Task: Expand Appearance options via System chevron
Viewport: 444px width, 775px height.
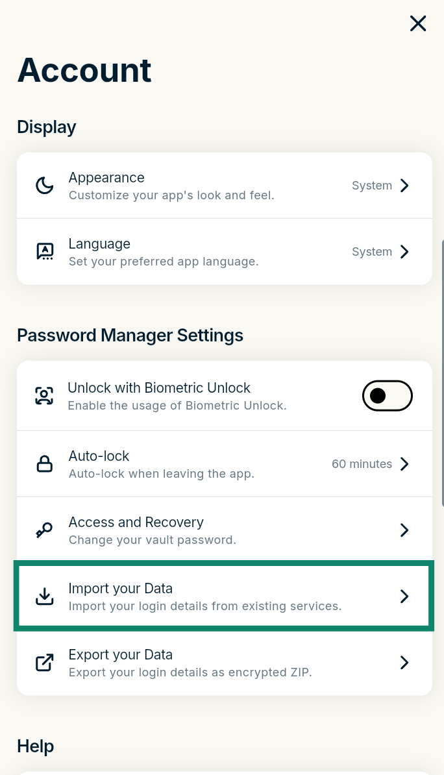Action: [x=404, y=186]
